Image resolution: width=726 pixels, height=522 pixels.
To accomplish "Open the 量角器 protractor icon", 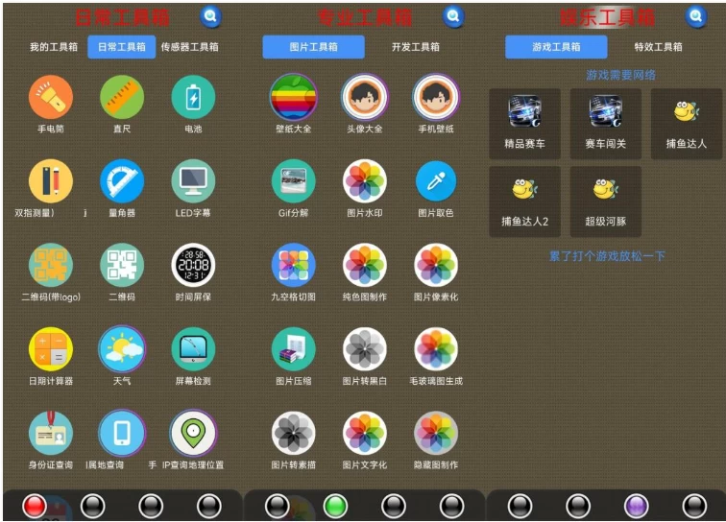I will (122, 181).
